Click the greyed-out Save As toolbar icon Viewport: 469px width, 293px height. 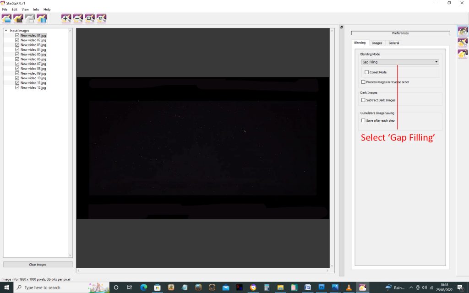pos(30,18)
